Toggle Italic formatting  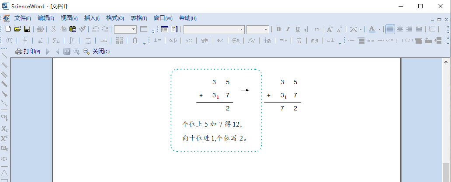point(288,29)
